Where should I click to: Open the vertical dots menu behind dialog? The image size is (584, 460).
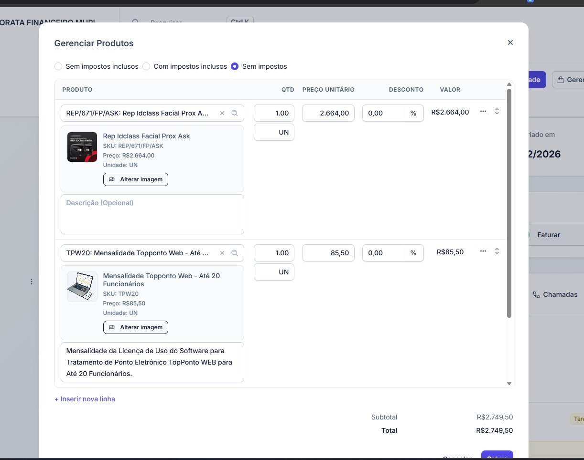pyautogui.click(x=32, y=282)
